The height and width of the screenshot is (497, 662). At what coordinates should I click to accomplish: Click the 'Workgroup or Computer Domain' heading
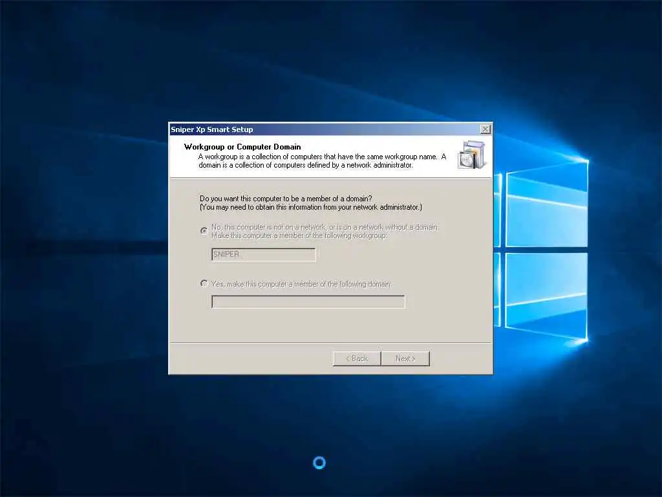click(242, 147)
